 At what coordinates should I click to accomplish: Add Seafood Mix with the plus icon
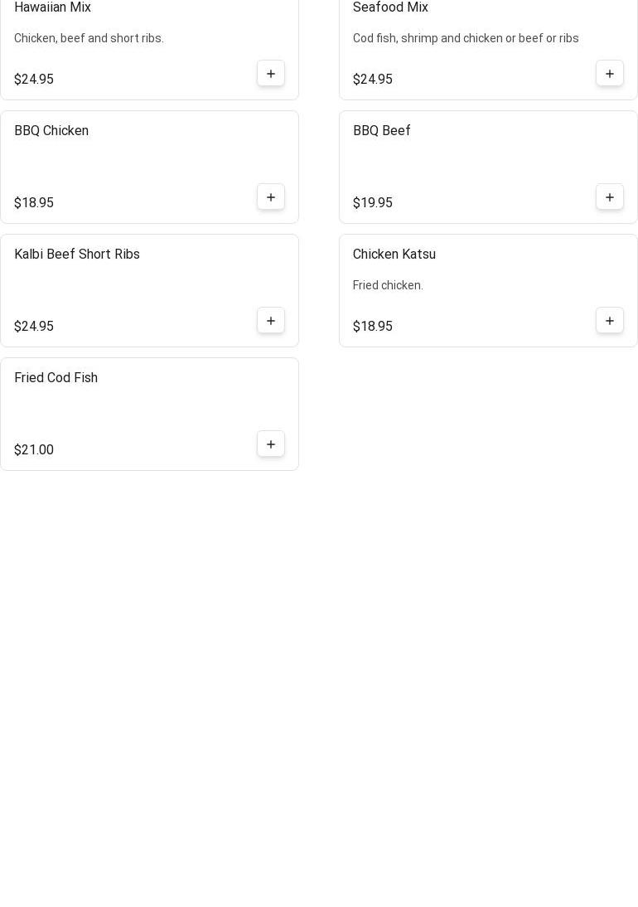coord(610,74)
